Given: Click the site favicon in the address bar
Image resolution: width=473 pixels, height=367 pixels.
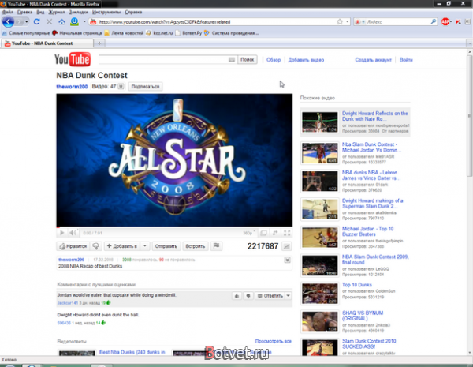Looking at the screenshot, I should [93, 22].
